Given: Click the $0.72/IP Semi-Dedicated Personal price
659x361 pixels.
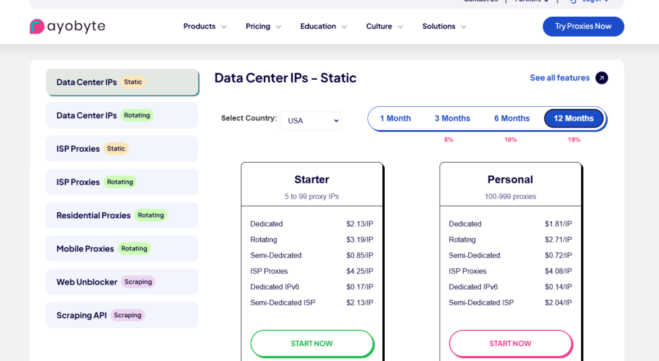Looking at the screenshot, I should coord(558,255).
